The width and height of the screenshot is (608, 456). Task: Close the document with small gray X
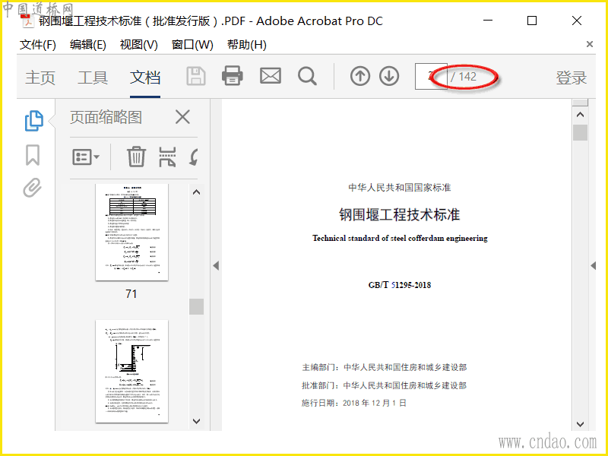(x=590, y=44)
